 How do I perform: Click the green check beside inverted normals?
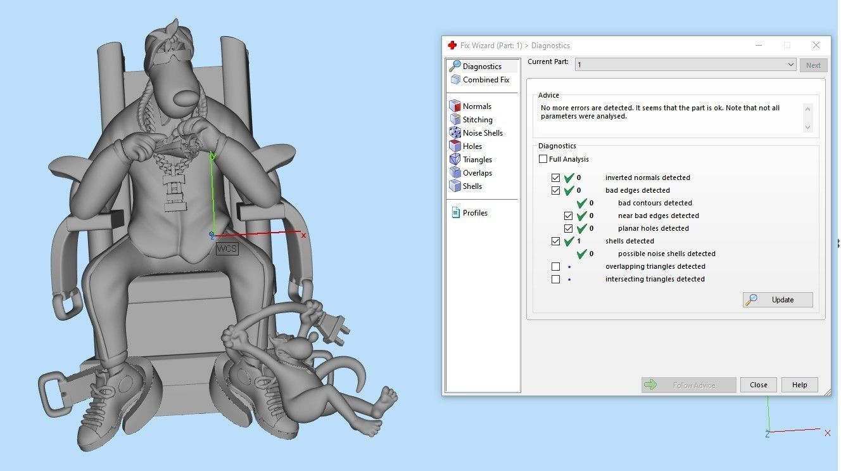pyautogui.click(x=569, y=177)
